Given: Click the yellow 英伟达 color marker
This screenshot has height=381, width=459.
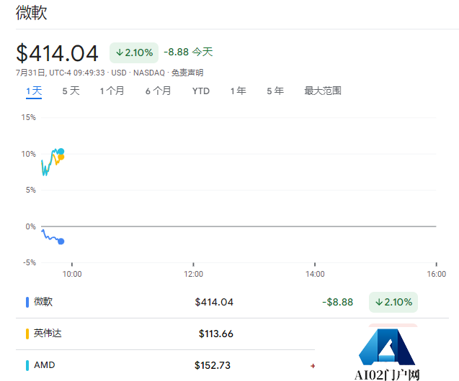Looking at the screenshot, I should 27,334.
